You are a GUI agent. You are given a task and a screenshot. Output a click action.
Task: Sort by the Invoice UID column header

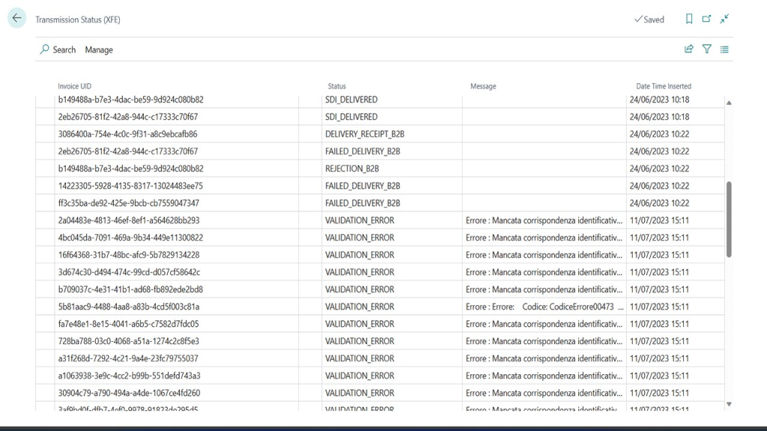pyautogui.click(x=75, y=86)
